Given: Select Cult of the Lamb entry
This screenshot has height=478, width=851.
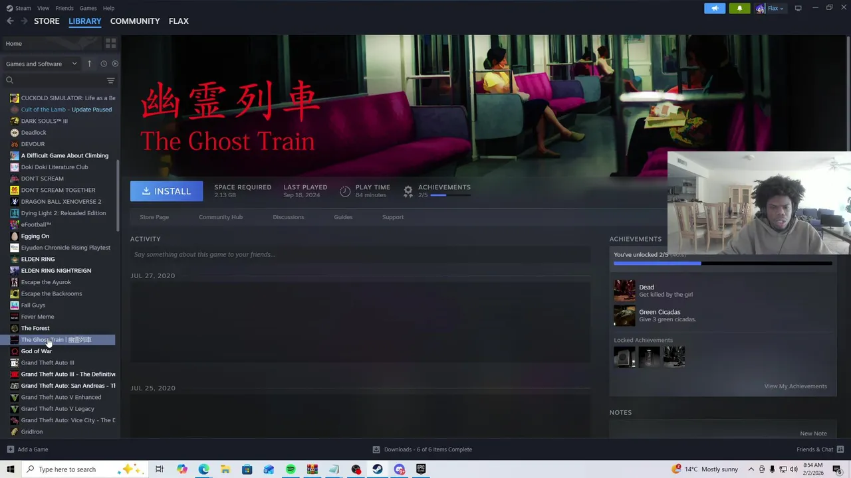Looking at the screenshot, I should pyautogui.click(x=66, y=110).
